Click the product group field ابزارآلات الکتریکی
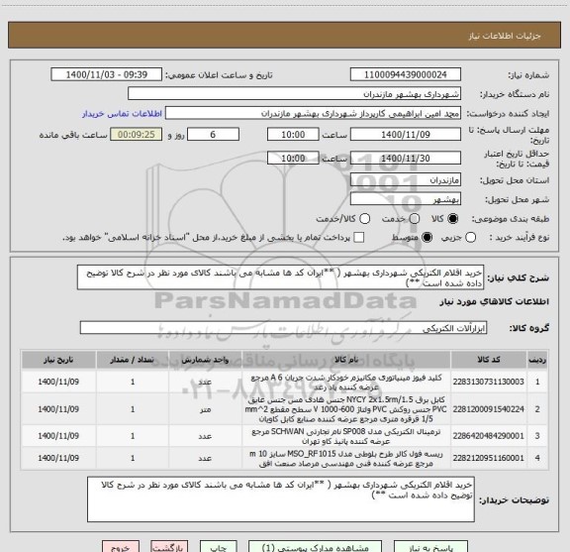 [283, 328]
